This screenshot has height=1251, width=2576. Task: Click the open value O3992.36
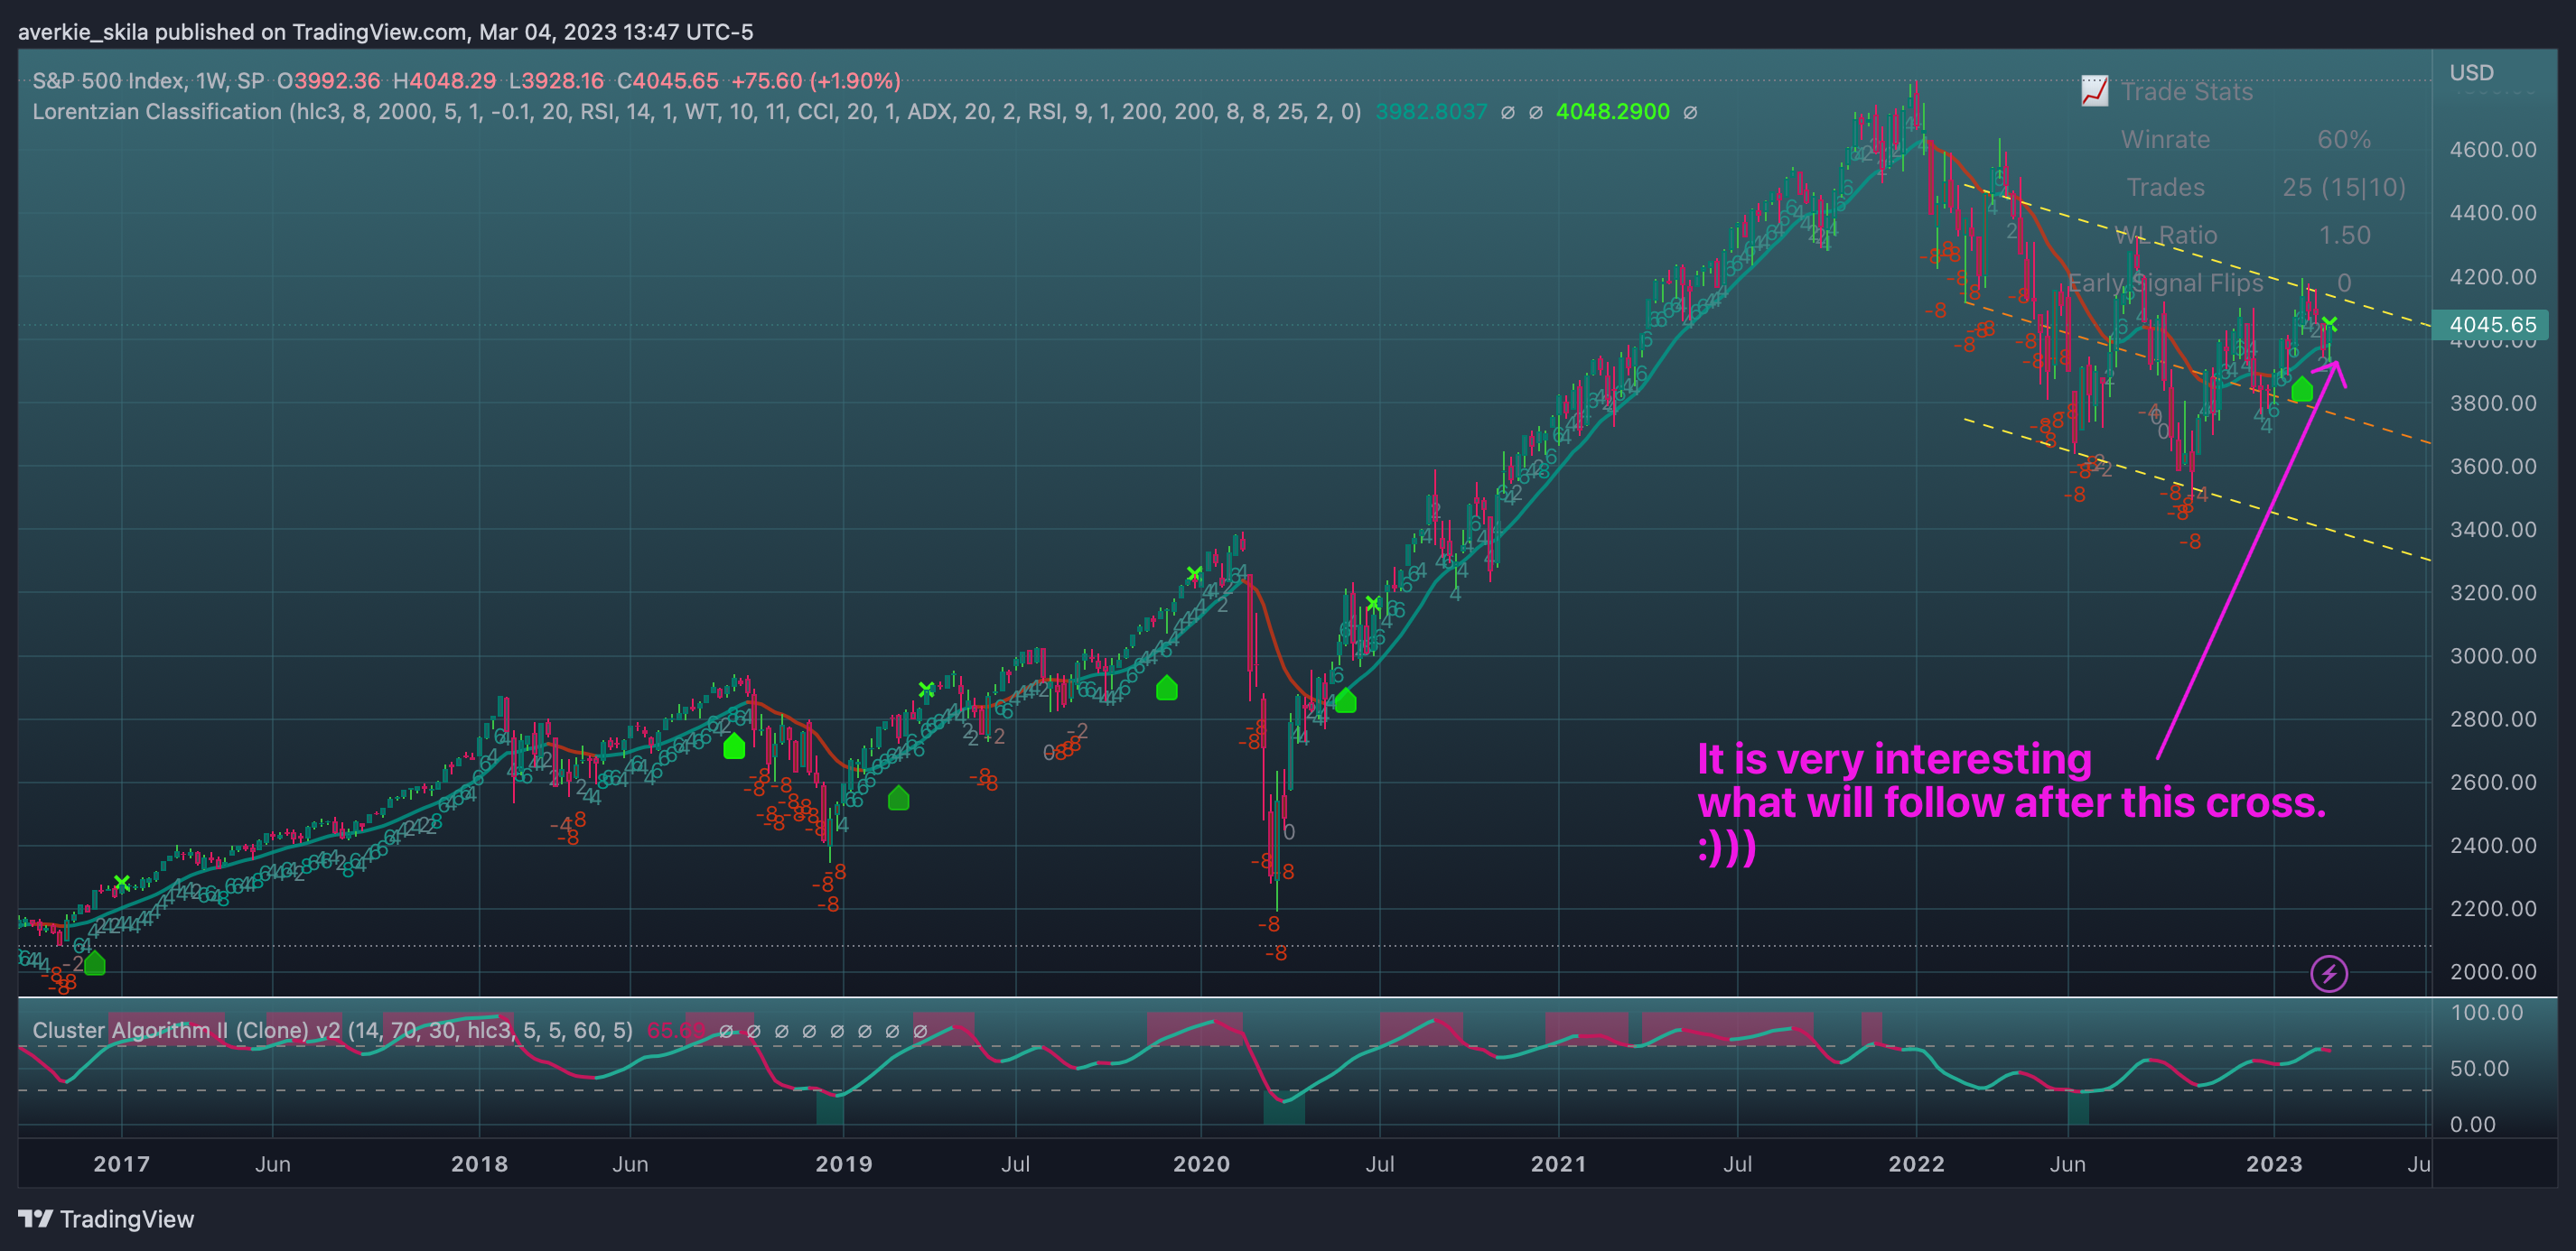click(329, 81)
